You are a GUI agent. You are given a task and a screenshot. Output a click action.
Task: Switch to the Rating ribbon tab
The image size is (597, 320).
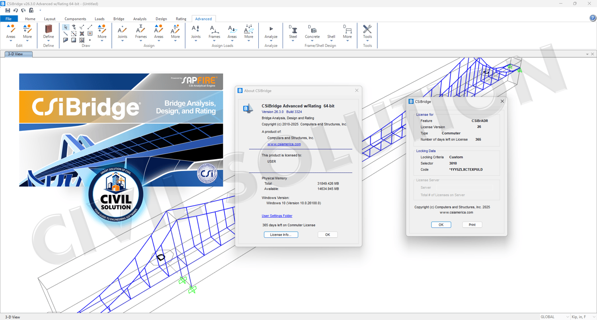click(181, 19)
